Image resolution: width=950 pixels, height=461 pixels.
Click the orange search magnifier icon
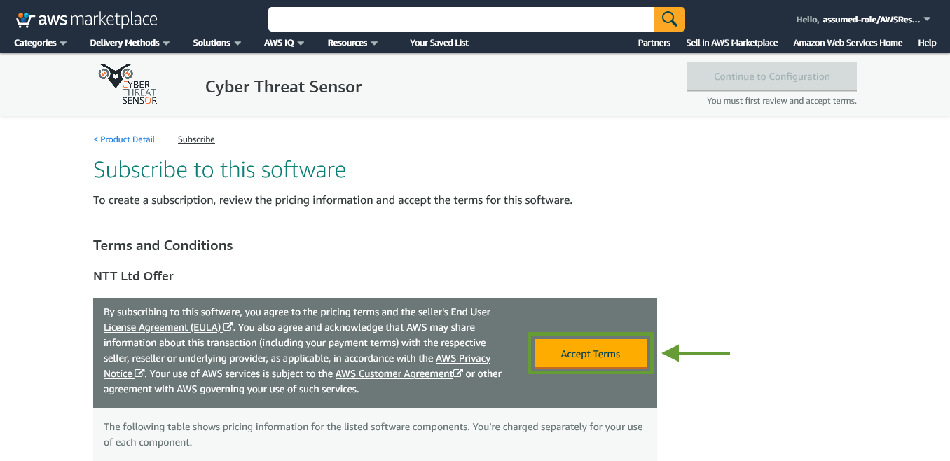669,19
